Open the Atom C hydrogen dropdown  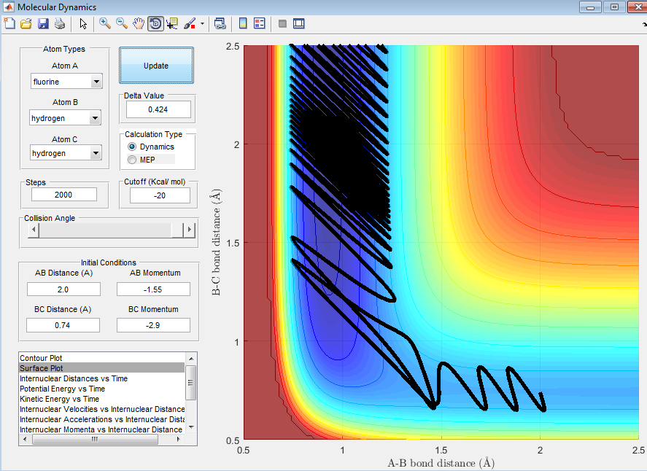[66, 153]
